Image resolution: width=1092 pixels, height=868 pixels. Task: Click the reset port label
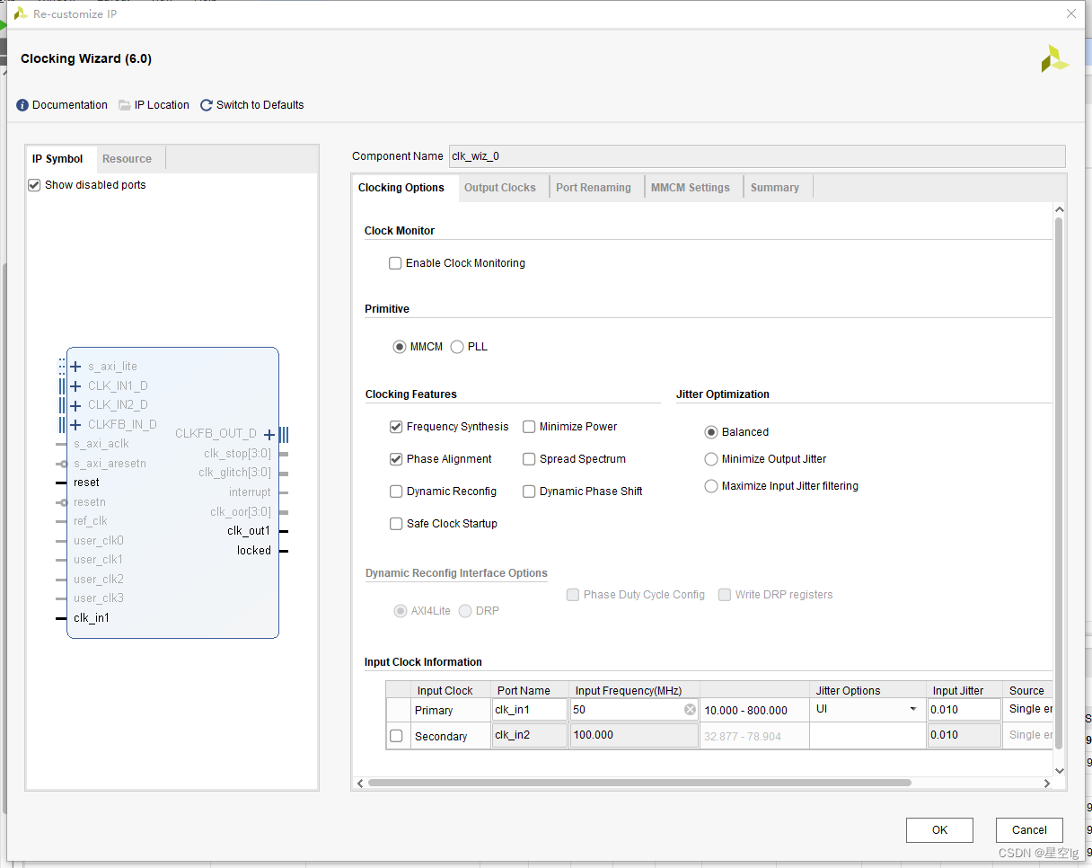click(x=86, y=483)
